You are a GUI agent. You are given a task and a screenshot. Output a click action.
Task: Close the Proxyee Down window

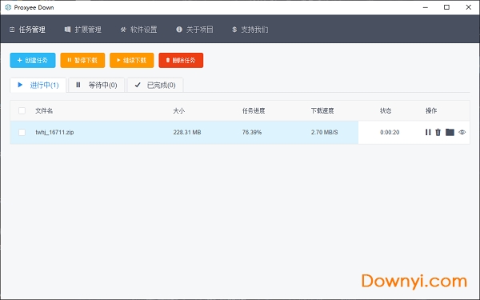(468, 7)
